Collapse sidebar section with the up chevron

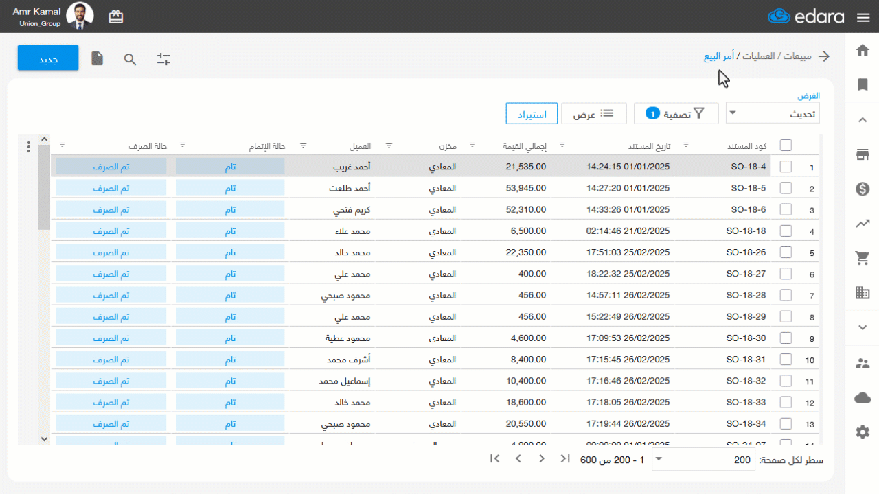[x=863, y=120]
